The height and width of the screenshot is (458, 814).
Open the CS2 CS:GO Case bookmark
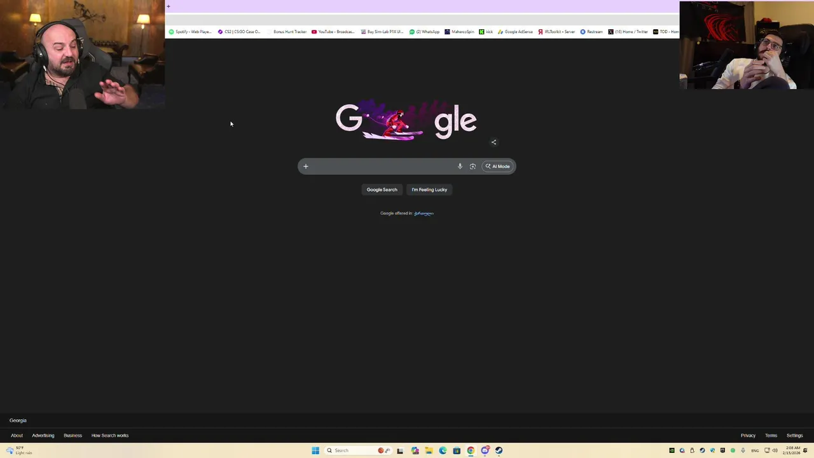click(239, 32)
